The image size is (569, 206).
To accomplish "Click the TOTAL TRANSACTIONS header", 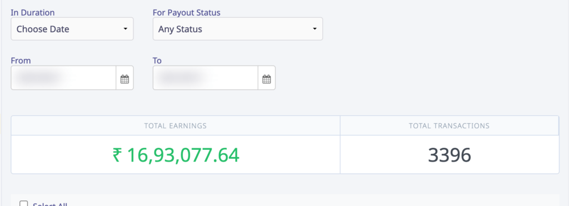I will click(449, 126).
